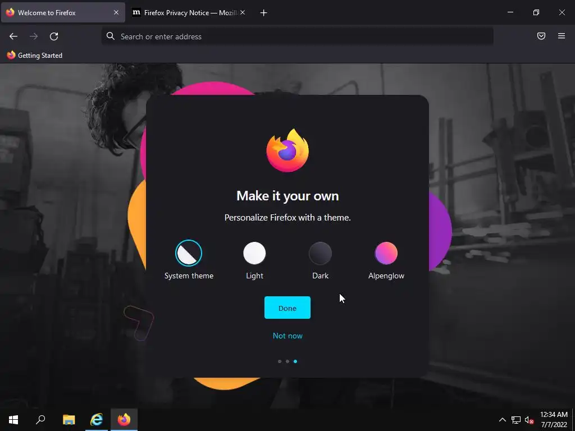Choose the Dark theme circle
Image resolution: width=575 pixels, height=431 pixels.
click(320, 253)
